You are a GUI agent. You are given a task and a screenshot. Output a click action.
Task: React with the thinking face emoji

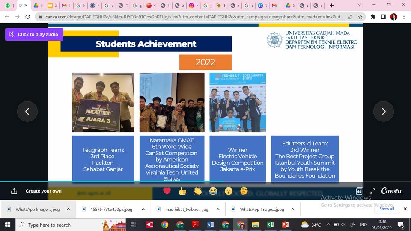[x=244, y=191]
